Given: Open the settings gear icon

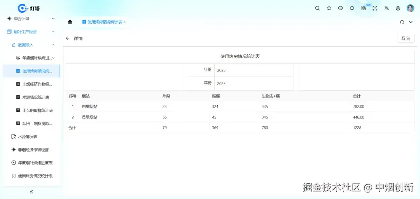Looking at the screenshot, I should (398, 8).
